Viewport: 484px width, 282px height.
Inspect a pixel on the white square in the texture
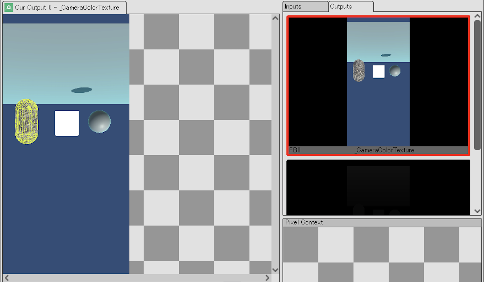(67, 123)
